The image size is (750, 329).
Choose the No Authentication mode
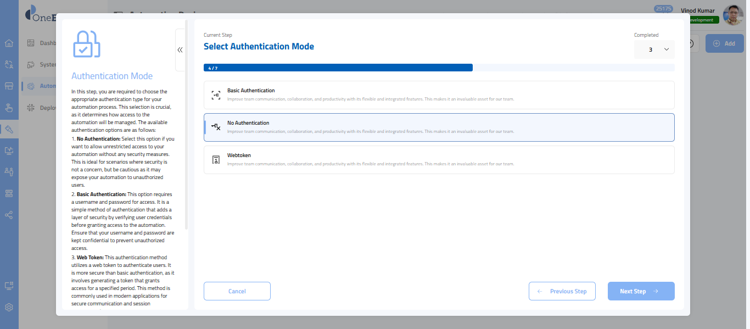[x=439, y=127]
